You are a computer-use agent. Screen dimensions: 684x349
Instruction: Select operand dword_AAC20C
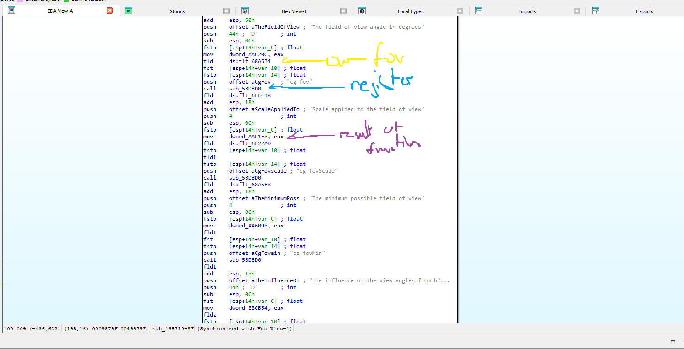point(250,54)
